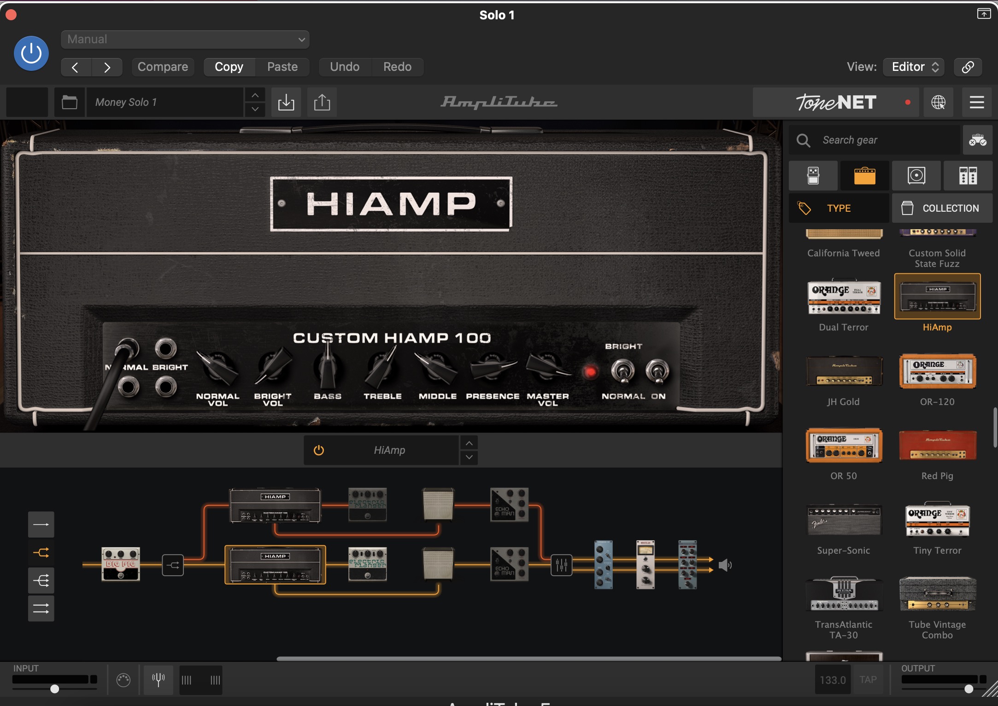Select the HiAmp amp thumbnail in gear list
This screenshot has width=998, height=706.
938,296
